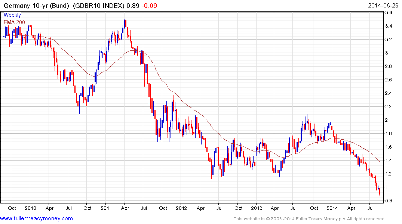Click the x-axis label '2011'
402x224 pixels.
pyautogui.click(x=106, y=208)
